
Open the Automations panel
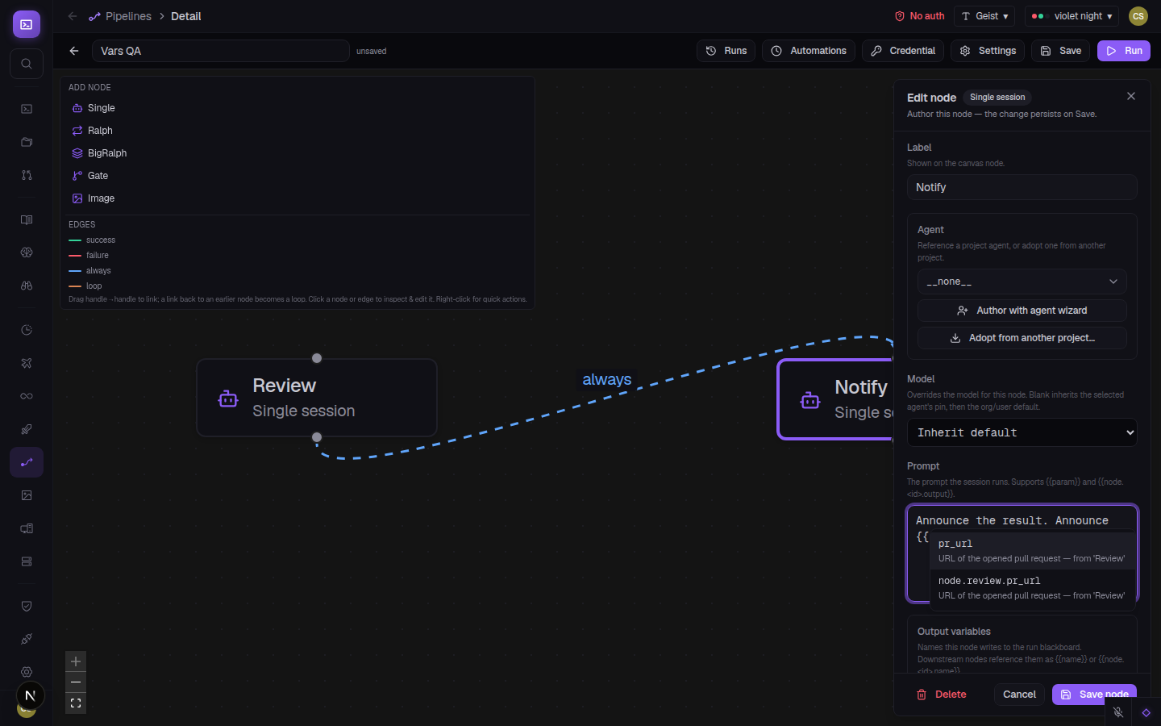pos(809,51)
